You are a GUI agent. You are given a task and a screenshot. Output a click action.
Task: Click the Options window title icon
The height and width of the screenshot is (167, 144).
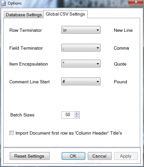click(3, 3)
